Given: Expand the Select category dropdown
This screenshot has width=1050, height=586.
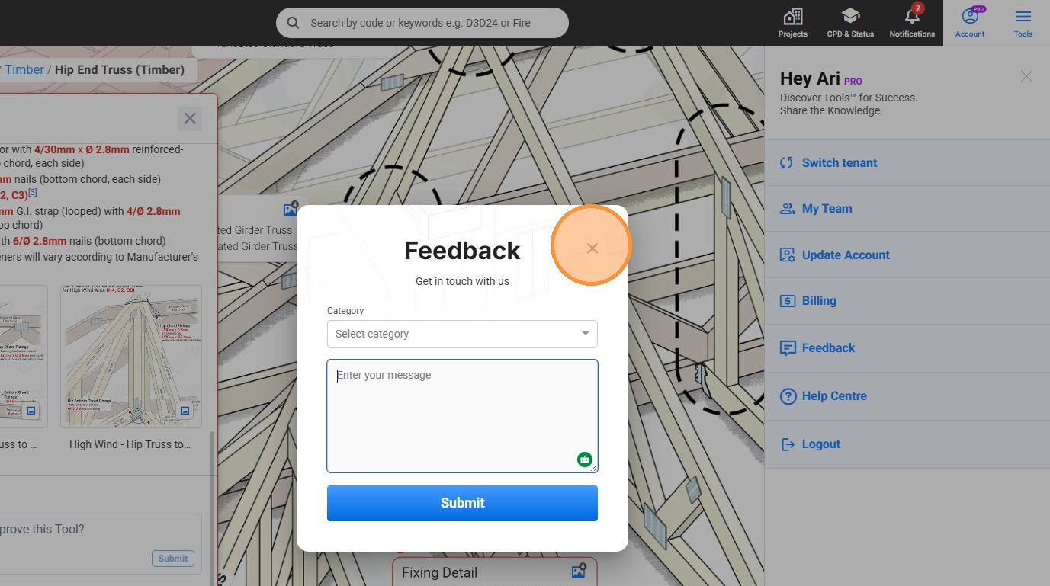Looking at the screenshot, I should 462,334.
